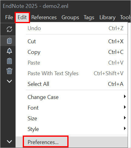The width and height of the screenshot is (131, 148).
Task: Open the Size submenu
Action: [x=77, y=118]
